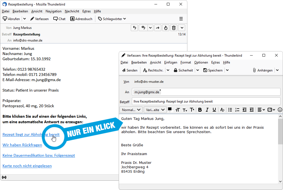Mark message as junk with flame icon

[x=166, y=28]
